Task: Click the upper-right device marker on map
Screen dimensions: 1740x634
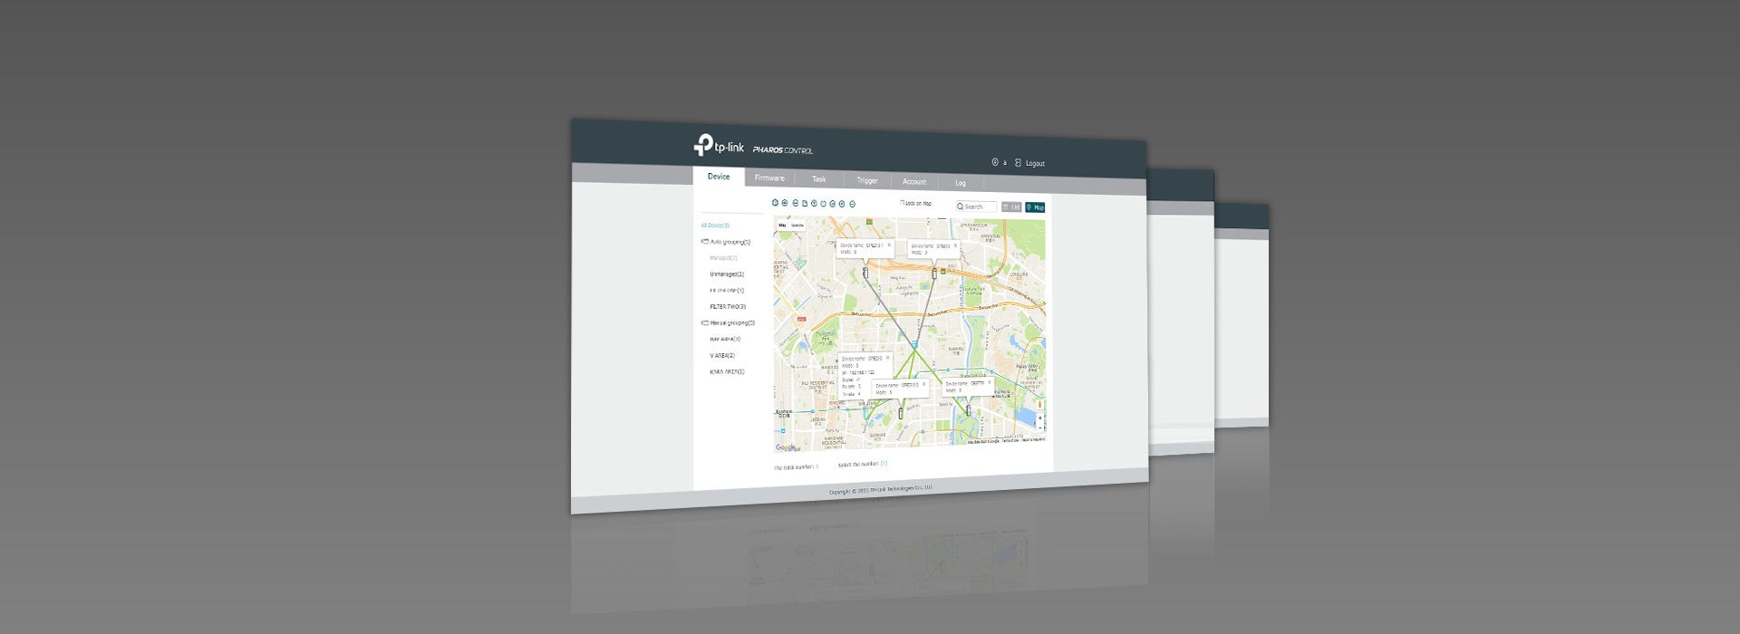Action: (934, 274)
